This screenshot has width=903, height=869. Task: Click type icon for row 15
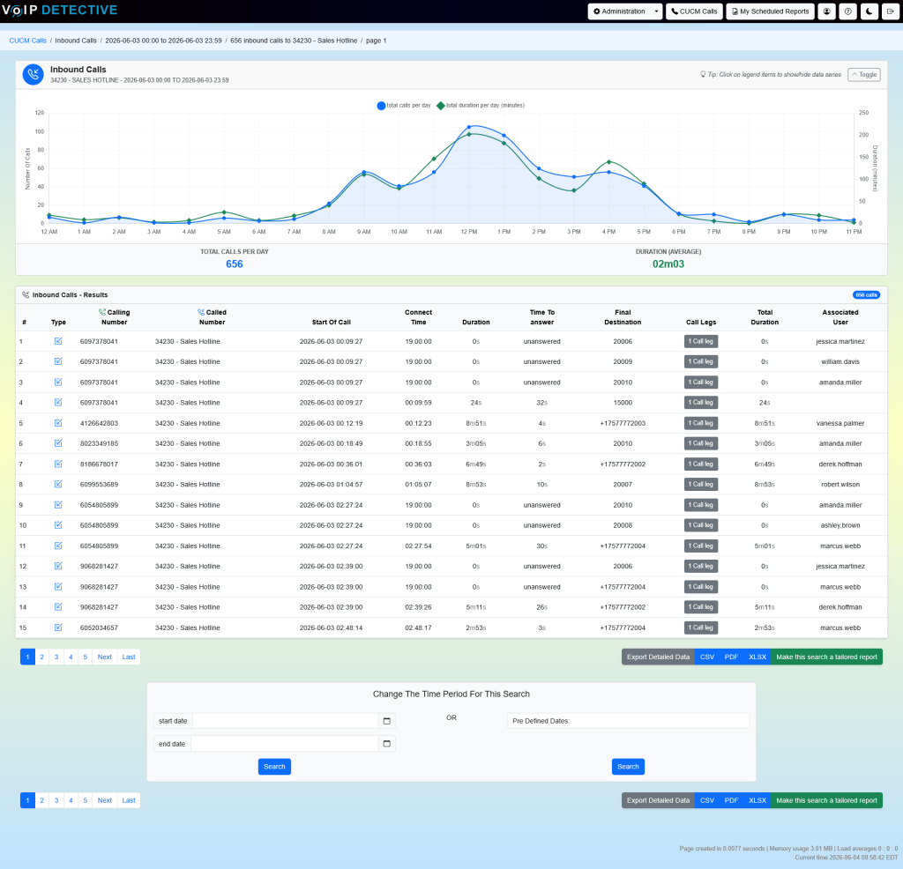click(58, 628)
